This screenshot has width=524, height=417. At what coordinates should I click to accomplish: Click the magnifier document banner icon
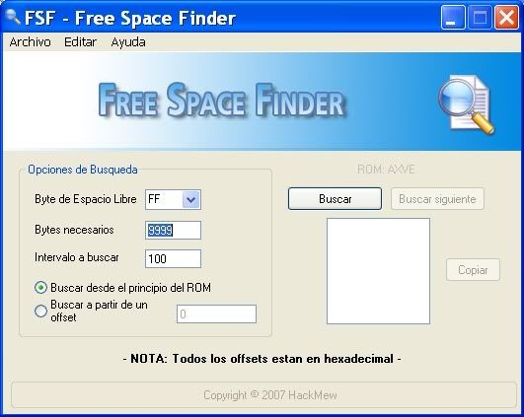point(467,104)
